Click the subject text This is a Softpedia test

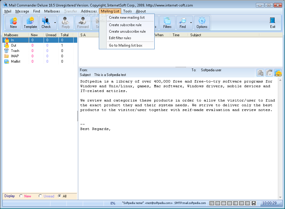click(110, 75)
